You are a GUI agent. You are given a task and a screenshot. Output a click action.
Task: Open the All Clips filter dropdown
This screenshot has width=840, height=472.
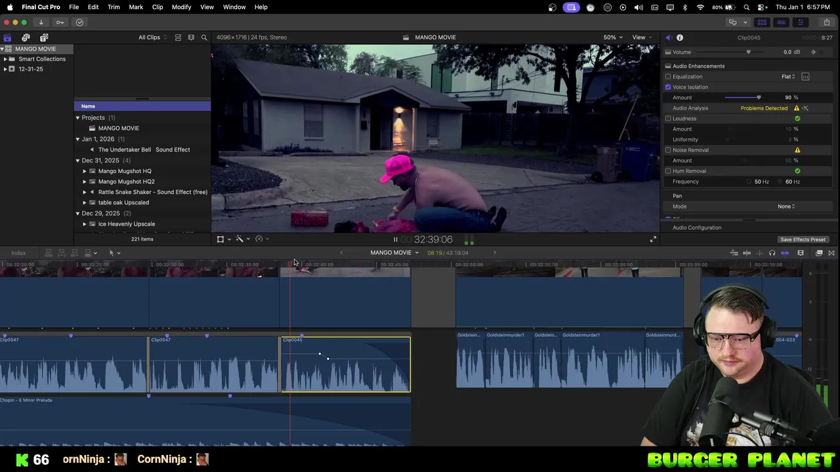point(152,37)
